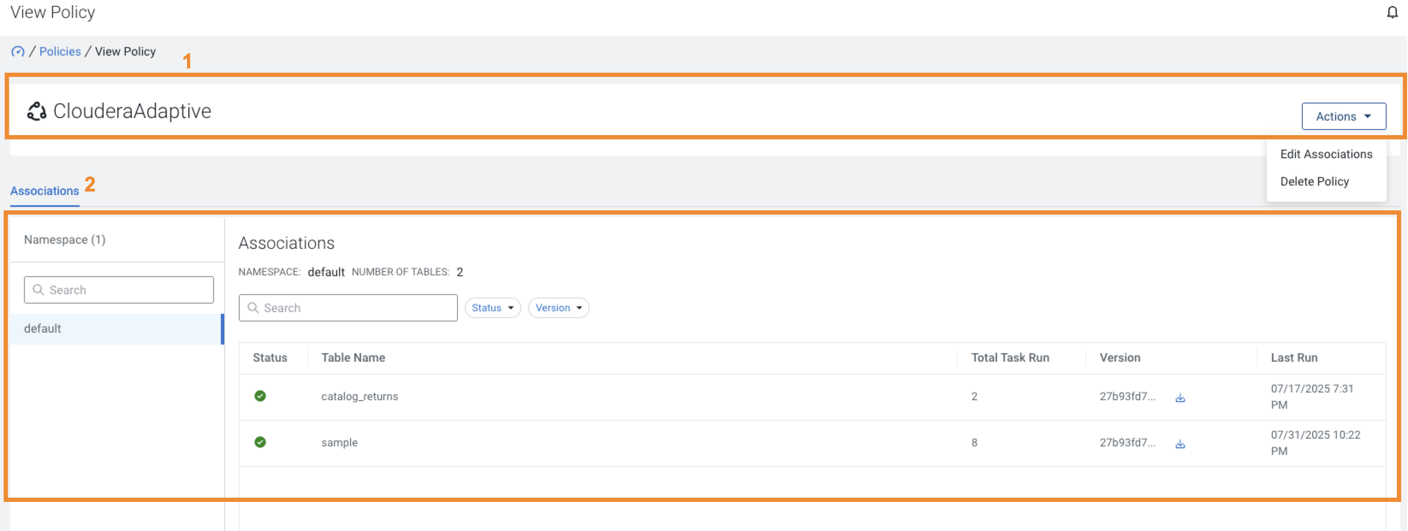The image size is (1408, 531).
Task: Select Delete Policy from the Actions menu
Action: (x=1315, y=181)
